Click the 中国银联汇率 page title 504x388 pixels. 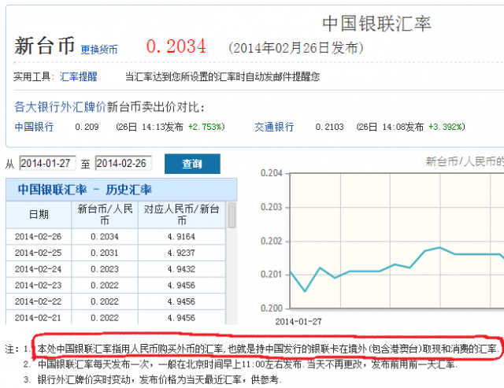(x=376, y=24)
